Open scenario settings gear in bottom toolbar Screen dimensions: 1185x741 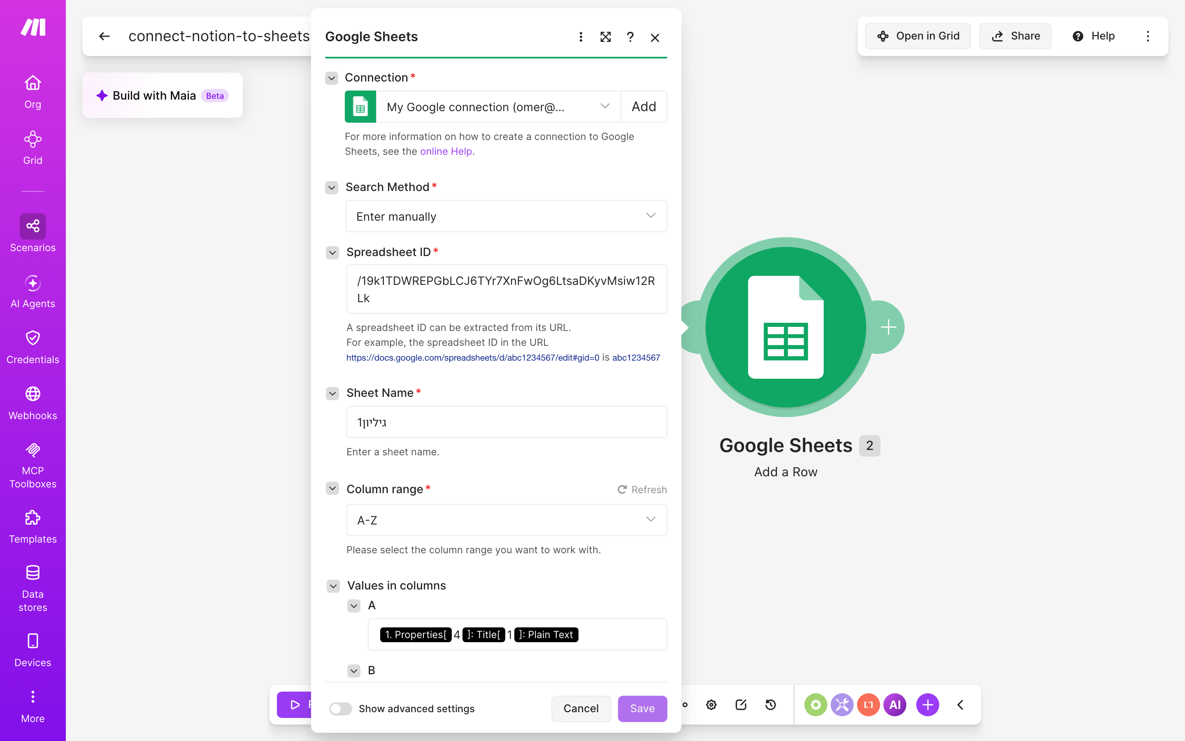[x=711, y=705]
